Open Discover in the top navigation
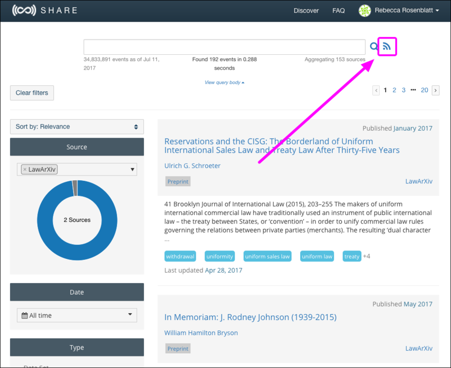Image resolution: width=451 pixels, height=368 pixels. (306, 11)
